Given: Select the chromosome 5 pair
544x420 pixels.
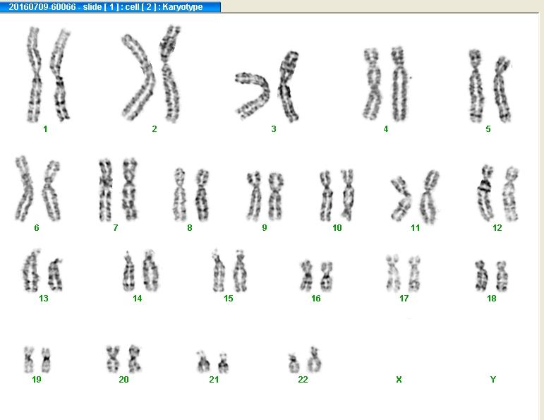Looking at the screenshot, I should click(490, 86).
